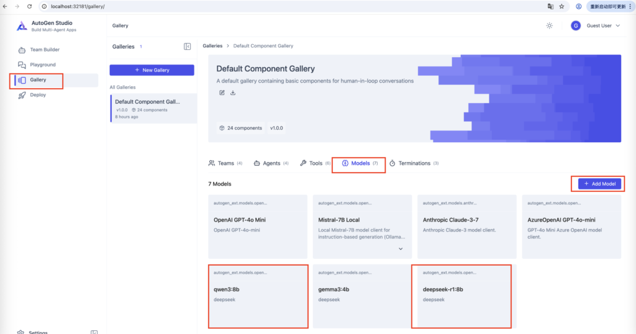
Task: Click the AutoGen Studio logo icon
Action: point(22,26)
